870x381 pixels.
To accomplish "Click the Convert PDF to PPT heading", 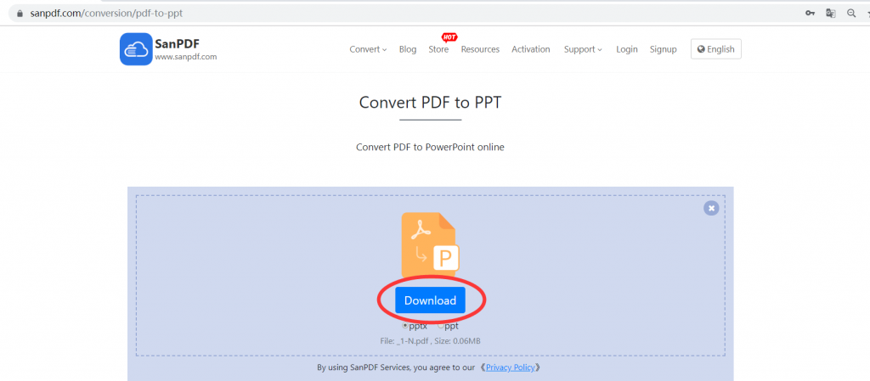I will pos(430,103).
